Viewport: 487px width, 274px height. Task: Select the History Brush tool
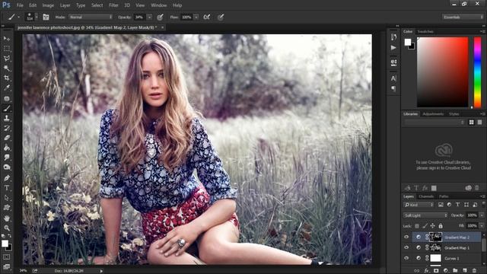(x=7, y=128)
